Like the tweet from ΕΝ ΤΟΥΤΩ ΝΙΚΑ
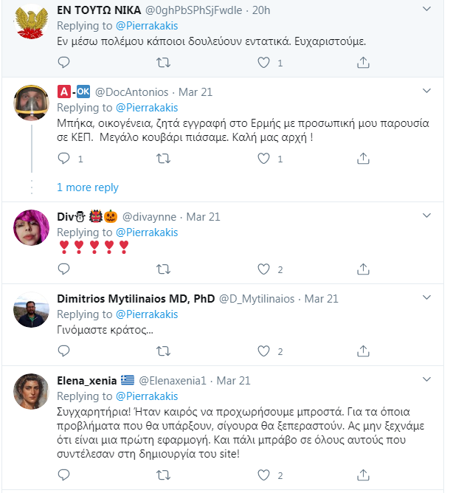Viewport: 450px width, 493px height. (x=264, y=63)
